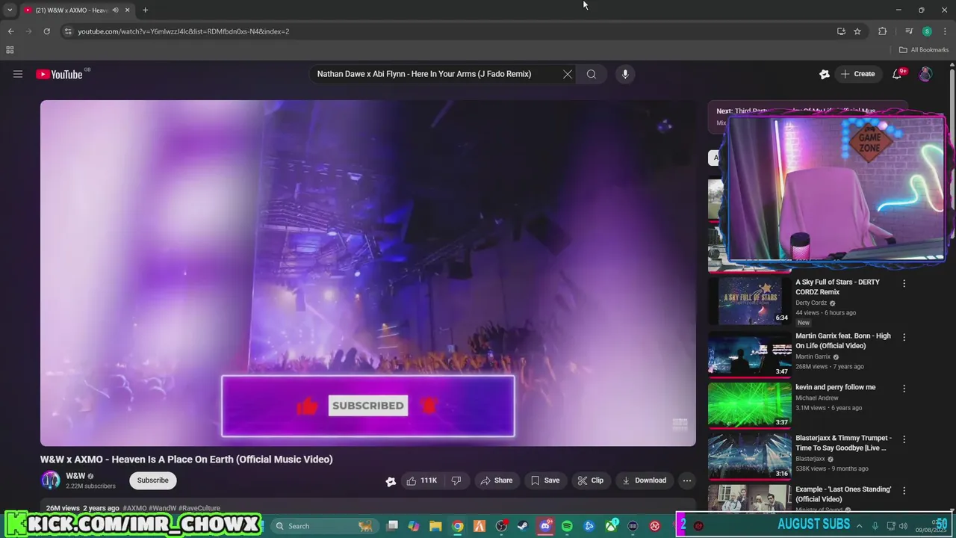Open more actions ellipsis below the video
The height and width of the screenshot is (538, 956).
tap(687, 480)
